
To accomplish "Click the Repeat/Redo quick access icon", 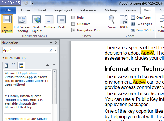I will (26, 3).
